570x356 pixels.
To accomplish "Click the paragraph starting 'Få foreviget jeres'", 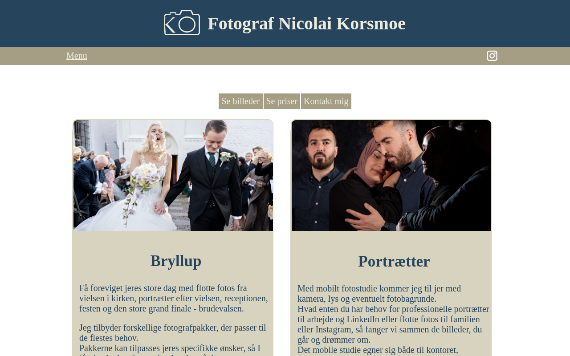I will click(x=174, y=298).
